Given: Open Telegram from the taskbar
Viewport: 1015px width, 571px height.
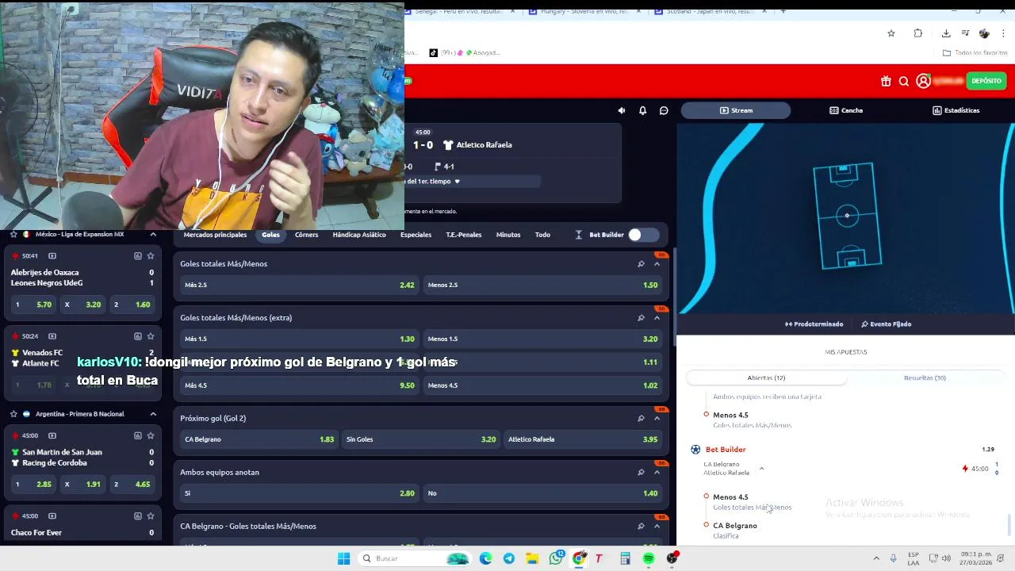Looking at the screenshot, I should pos(509,558).
